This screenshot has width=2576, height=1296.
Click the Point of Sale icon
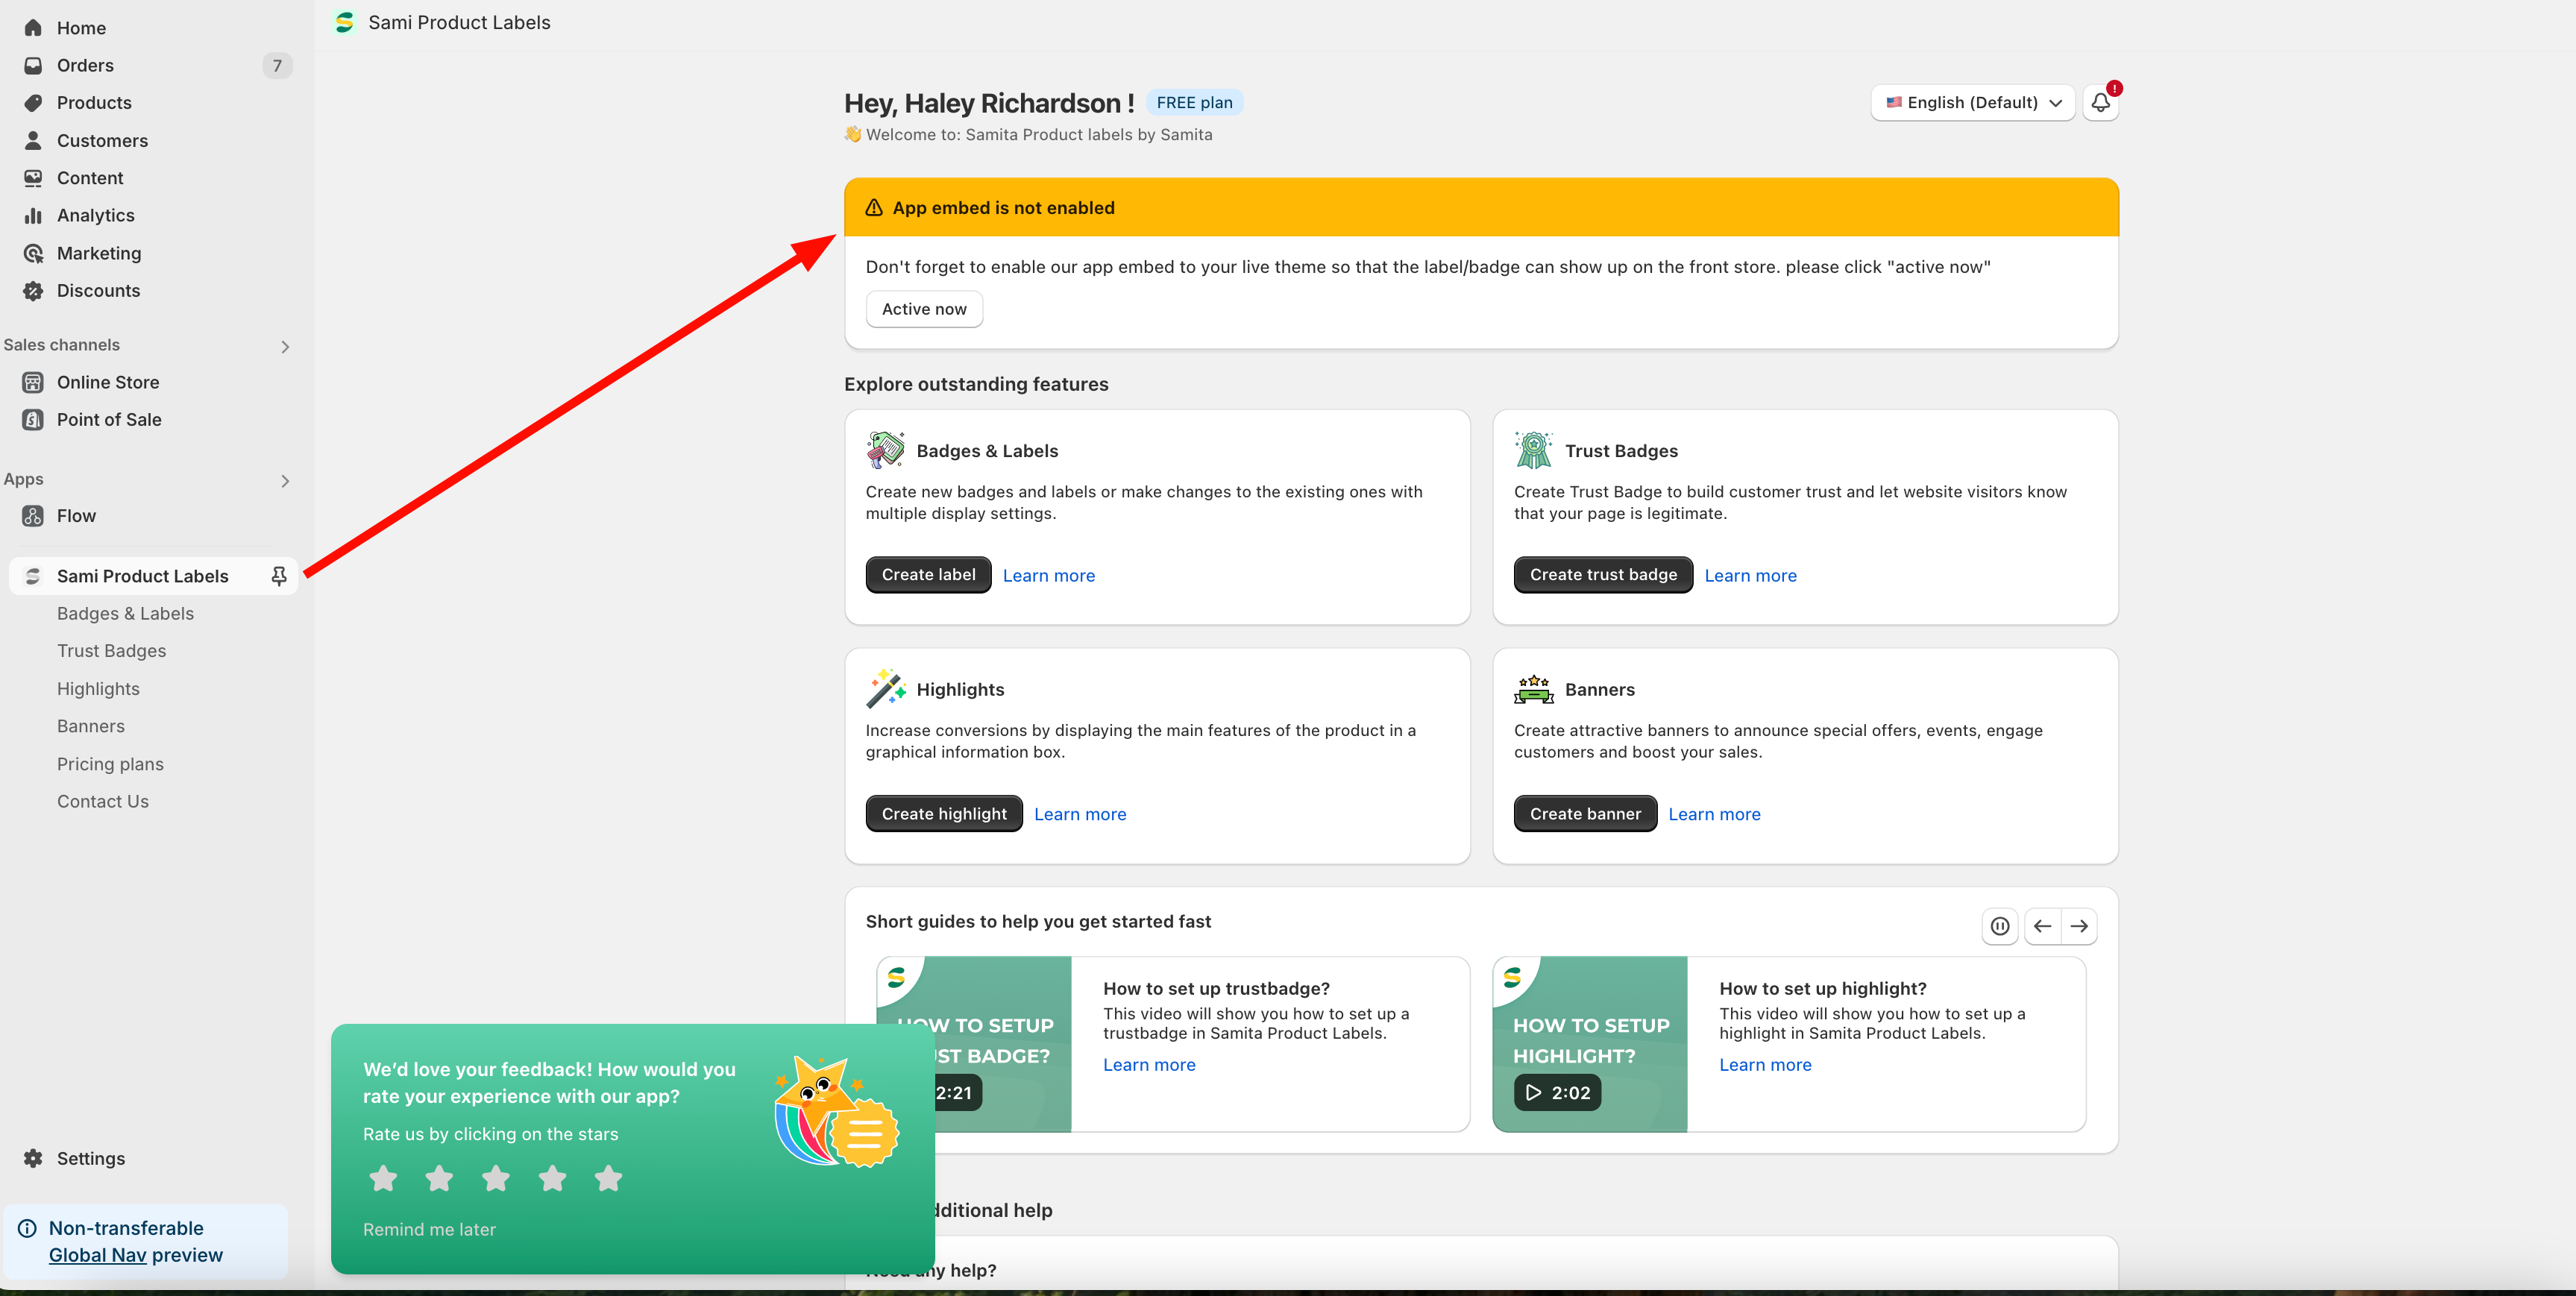[33, 419]
